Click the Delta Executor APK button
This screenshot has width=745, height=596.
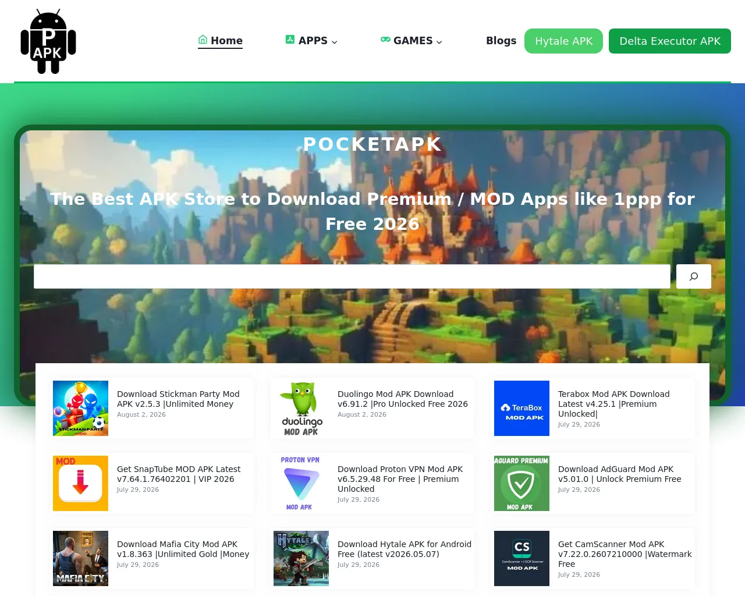[670, 41]
